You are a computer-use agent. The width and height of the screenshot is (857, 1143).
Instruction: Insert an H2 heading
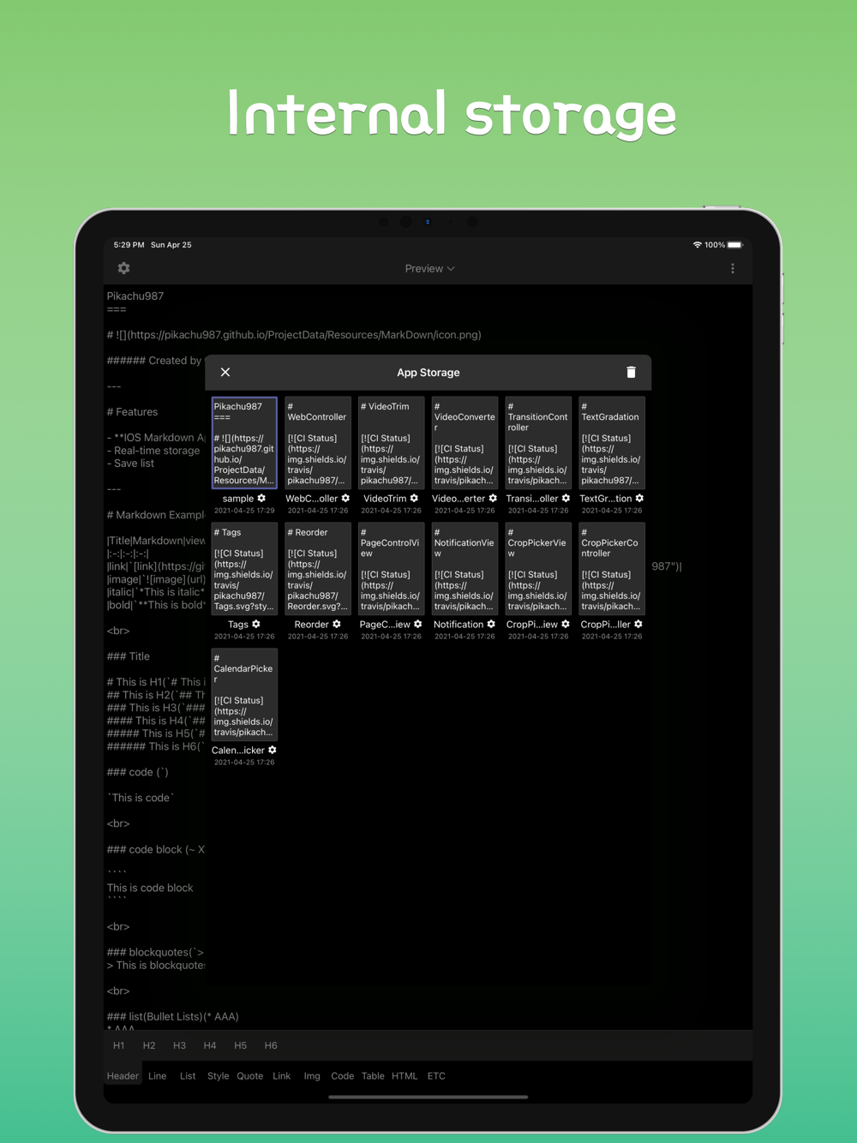(x=149, y=1045)
